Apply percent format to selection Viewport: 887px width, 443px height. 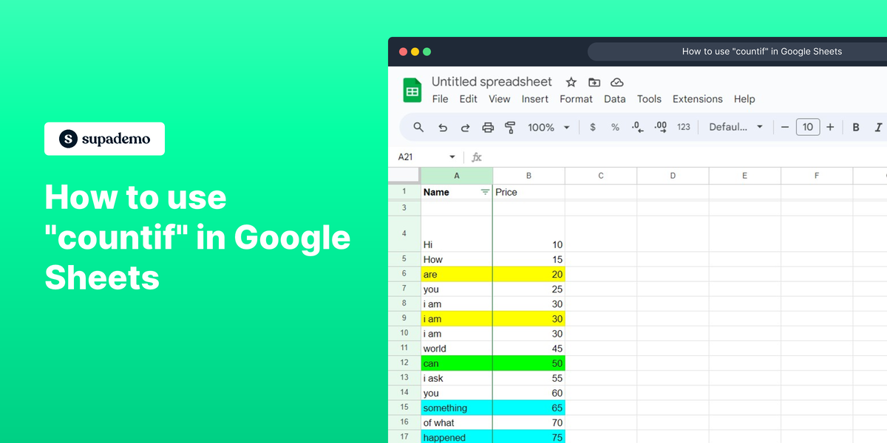click(x=615, y=127)
